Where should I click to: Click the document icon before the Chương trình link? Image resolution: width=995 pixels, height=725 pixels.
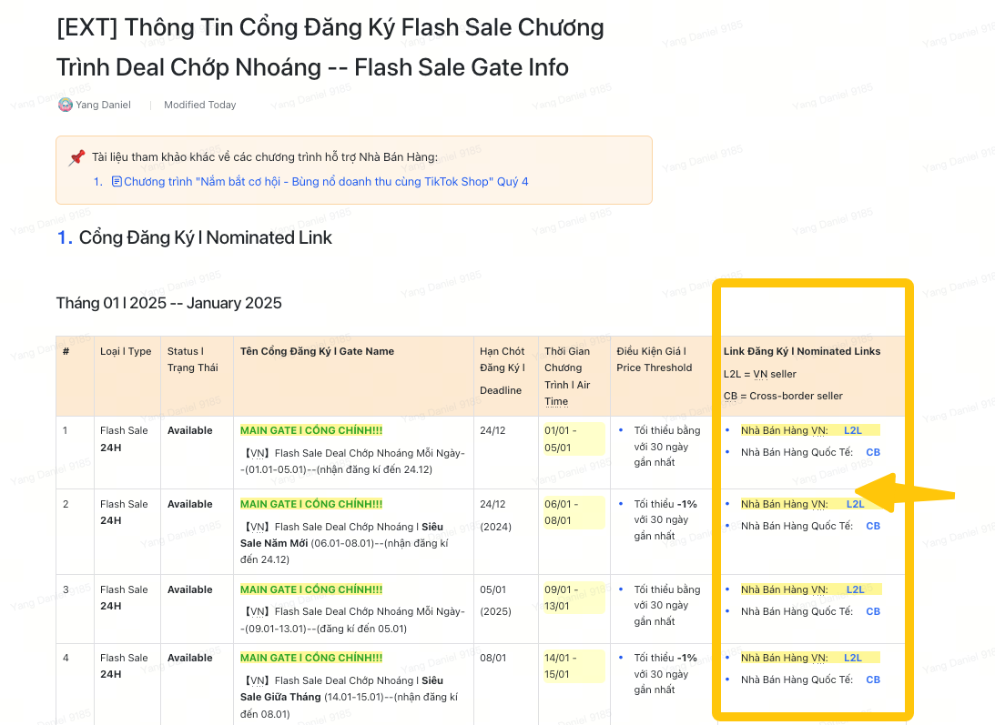point(117,182)
